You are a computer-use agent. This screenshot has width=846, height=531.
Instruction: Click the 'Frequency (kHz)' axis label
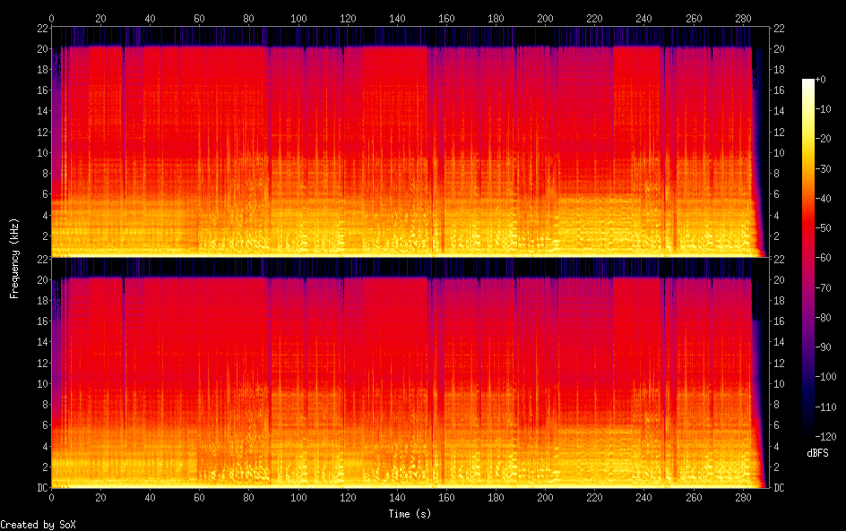14,257
